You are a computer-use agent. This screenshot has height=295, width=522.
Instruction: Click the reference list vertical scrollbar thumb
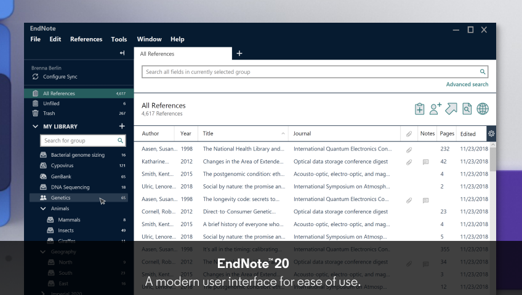click(492, 159)
